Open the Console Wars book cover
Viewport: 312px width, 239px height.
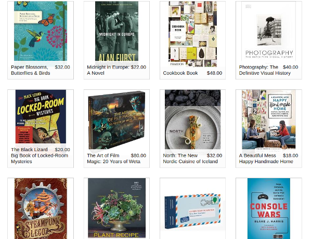pos(269,208)
